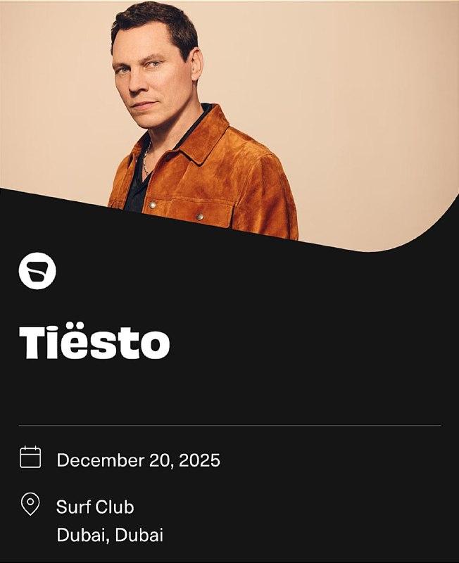Click the Bandsintown round logo icon
459x563 pixels.
37,271
